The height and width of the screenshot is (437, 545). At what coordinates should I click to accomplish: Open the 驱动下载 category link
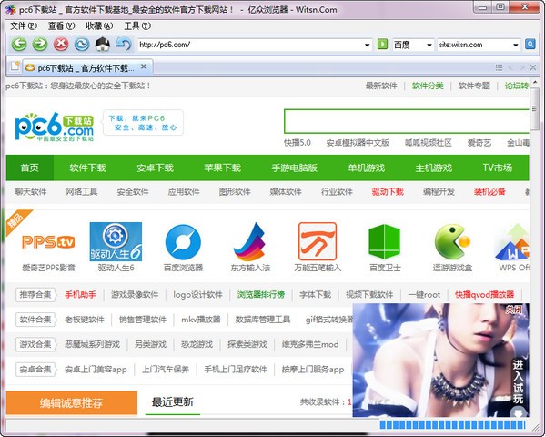tap(388, 192)
